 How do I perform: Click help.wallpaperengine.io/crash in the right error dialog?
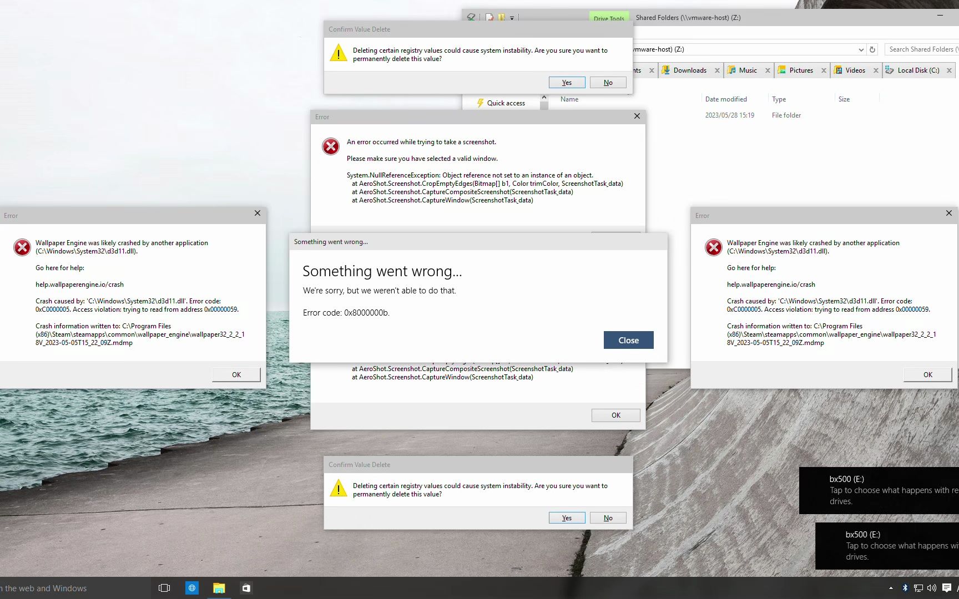pos(771,285)
